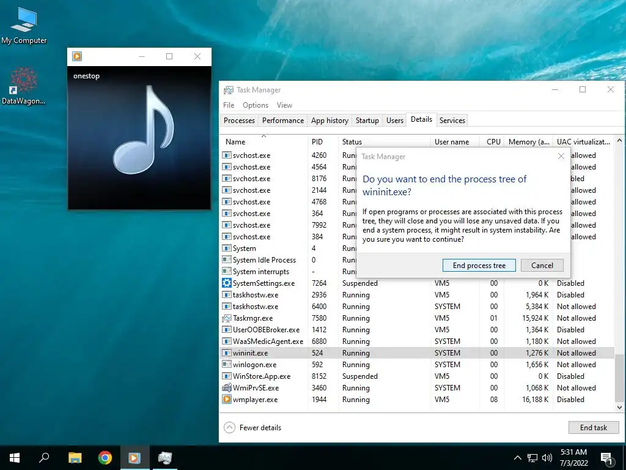
Task: Click Task Manager title bar icon
Action: pyautogui.click(x=229, y=90)
